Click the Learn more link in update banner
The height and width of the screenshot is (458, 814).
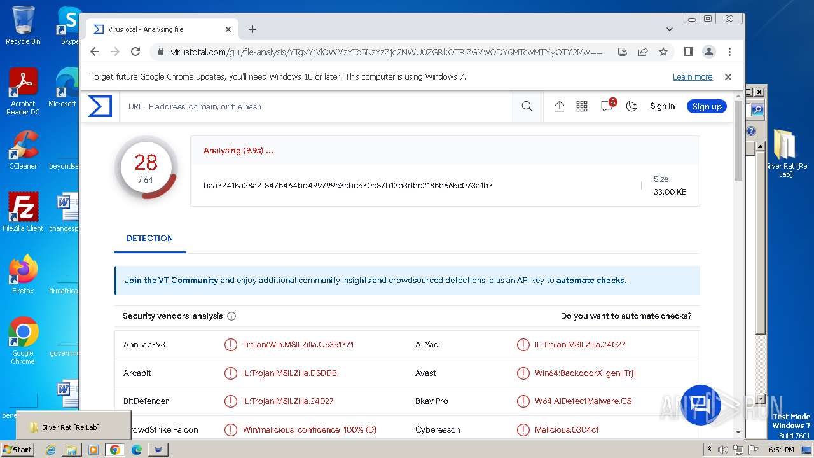click(693, 76)
